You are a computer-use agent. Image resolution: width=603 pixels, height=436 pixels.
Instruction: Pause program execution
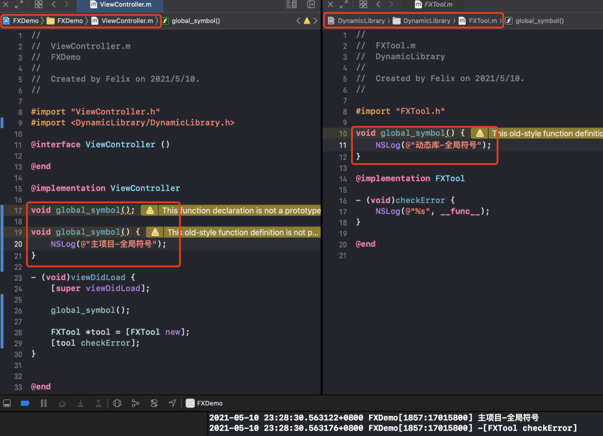pos(44,403)
